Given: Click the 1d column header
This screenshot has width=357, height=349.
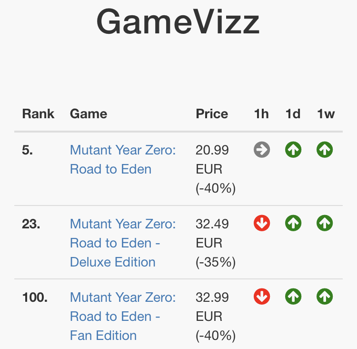Looking at the screenshot, I should (x=293, y=113).
